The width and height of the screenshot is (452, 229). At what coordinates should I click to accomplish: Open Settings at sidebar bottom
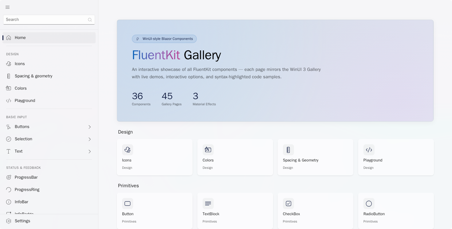(x=49, y=221)
